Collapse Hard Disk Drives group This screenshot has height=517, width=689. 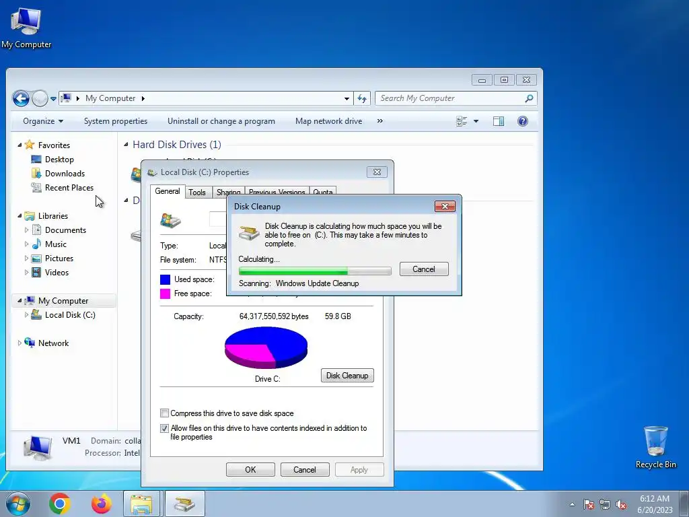(126, 145)
